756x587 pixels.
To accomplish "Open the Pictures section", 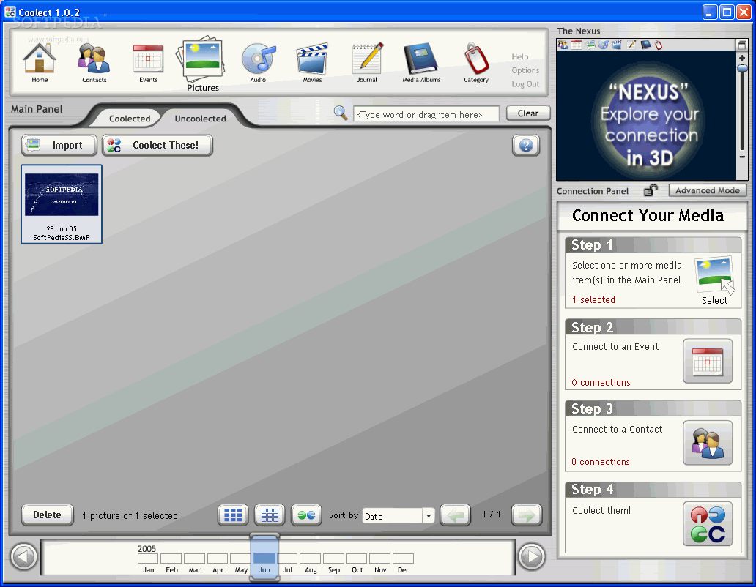I will 202,64.
